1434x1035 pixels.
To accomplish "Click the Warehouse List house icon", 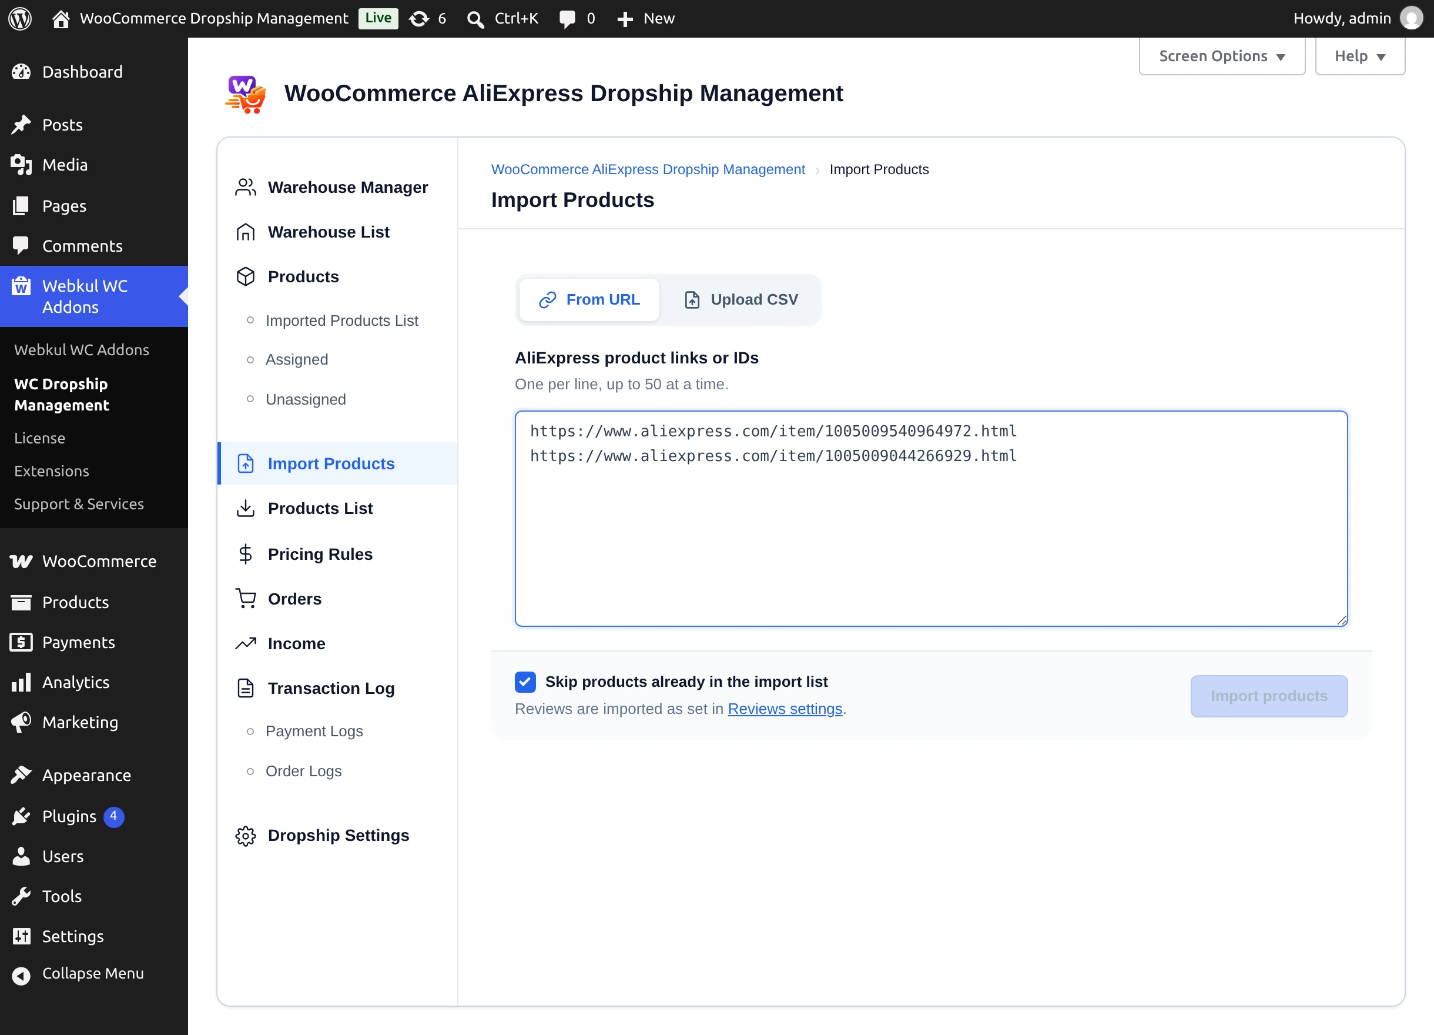I will click(245, 232).
